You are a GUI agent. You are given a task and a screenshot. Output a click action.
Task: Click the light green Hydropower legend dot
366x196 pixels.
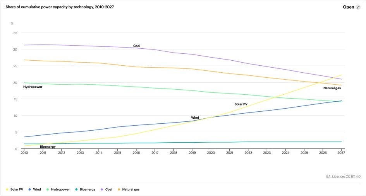click(x=48, y=189)
